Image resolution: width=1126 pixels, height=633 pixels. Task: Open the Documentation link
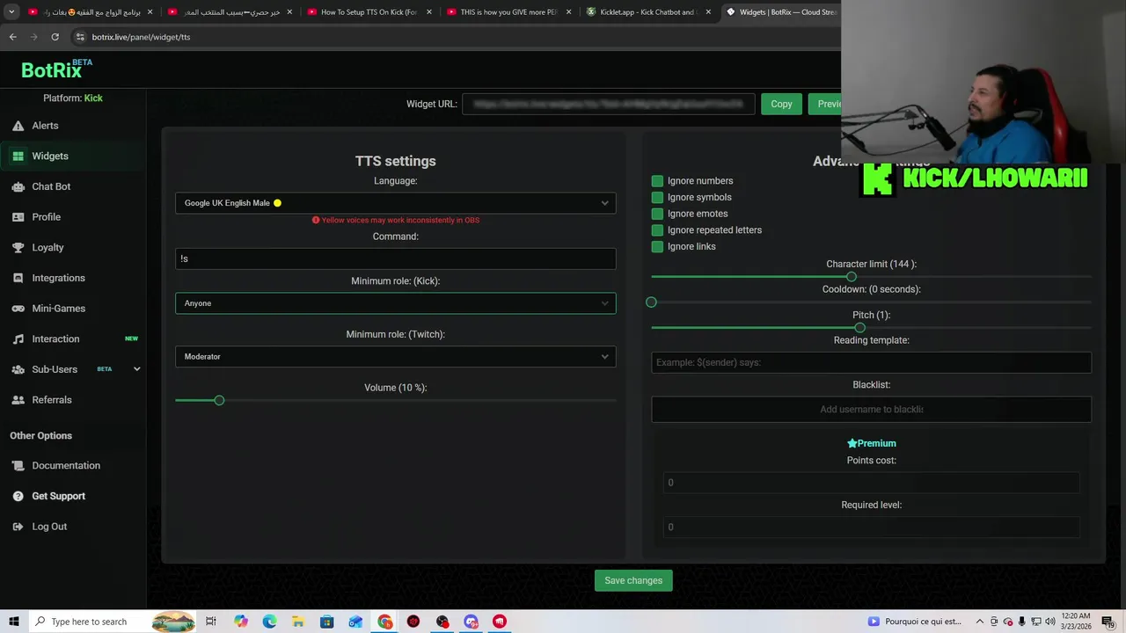(66, 466)
